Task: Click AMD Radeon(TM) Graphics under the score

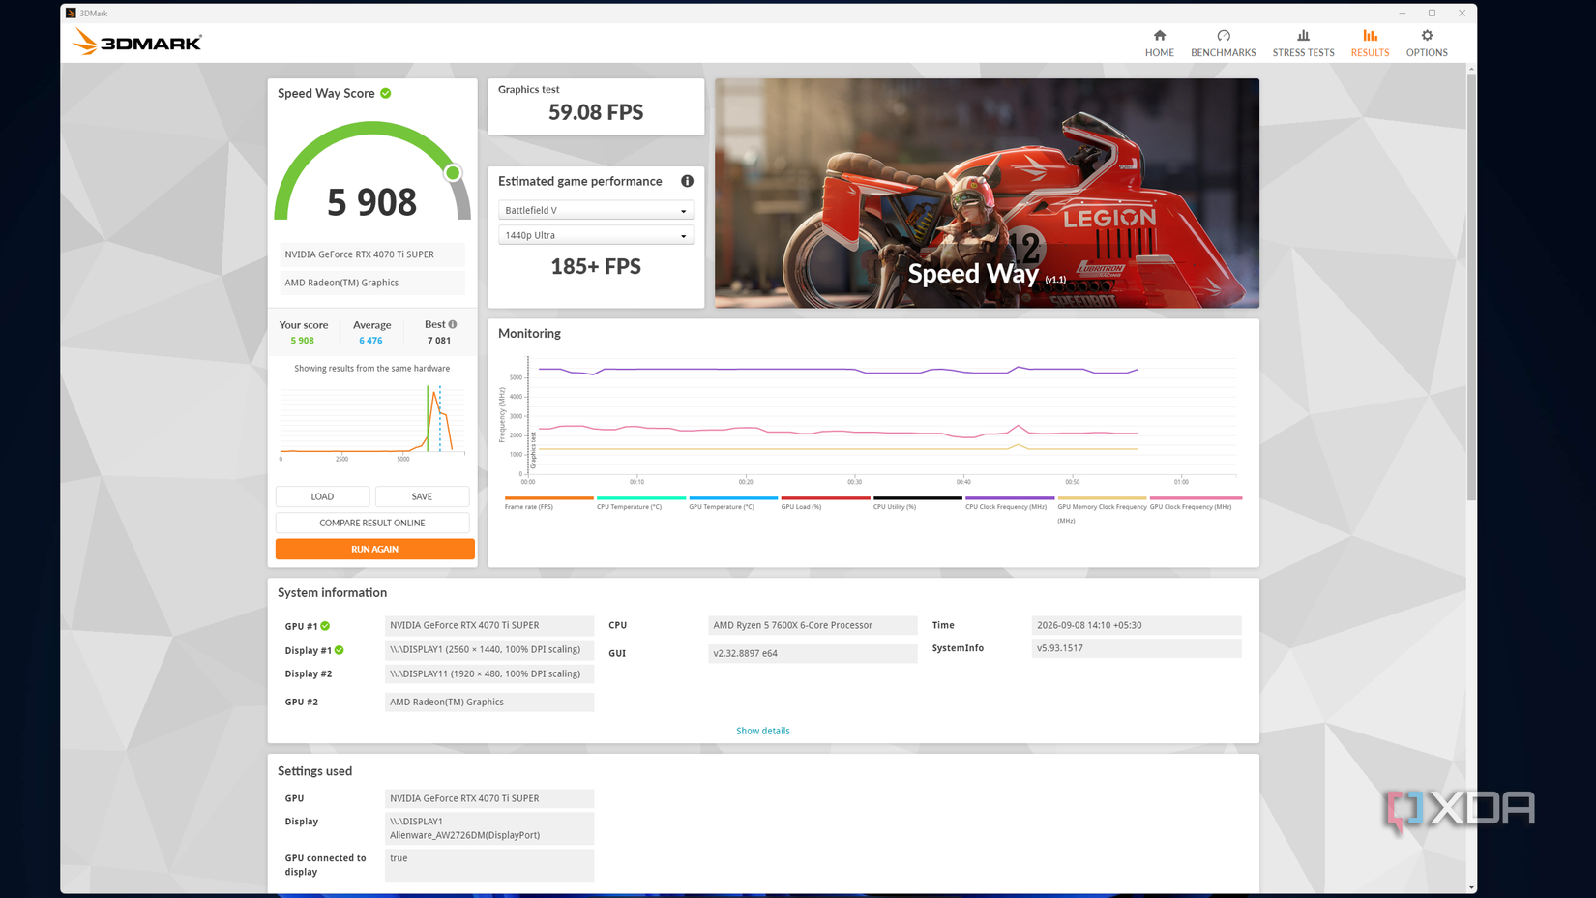Action: [x=372, y=283]
